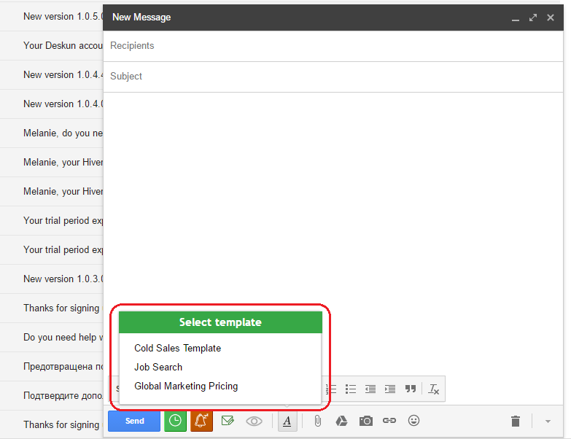This screenshot has height=439, width=571.
Task: Click the insert link chain icon
Action: click(x=389, y=421)
